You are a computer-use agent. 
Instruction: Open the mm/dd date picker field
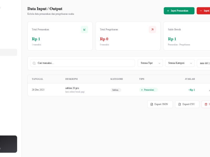(203, 63)
